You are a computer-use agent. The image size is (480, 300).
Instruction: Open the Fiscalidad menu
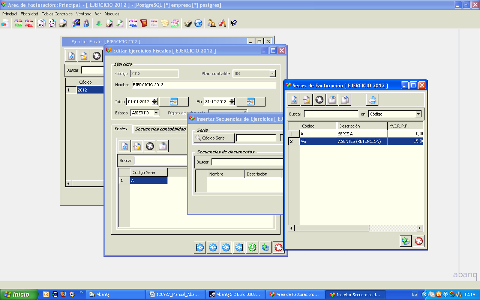tap(29, 14)
